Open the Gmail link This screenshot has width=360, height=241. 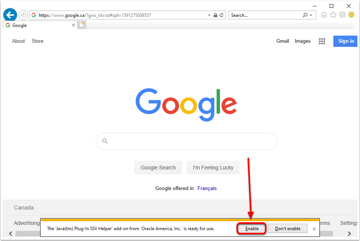[283, 41]
